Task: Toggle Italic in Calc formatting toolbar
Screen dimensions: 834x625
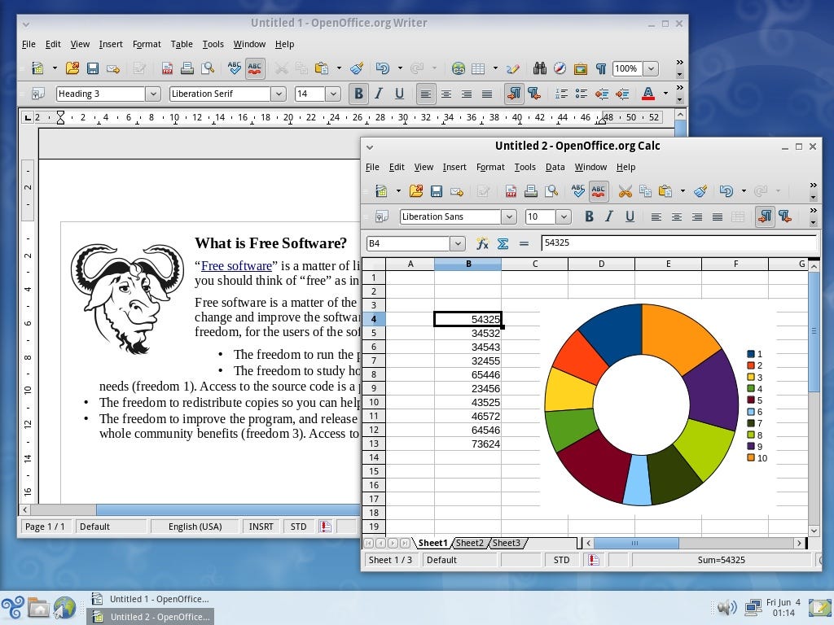Action: pos(609,216)
